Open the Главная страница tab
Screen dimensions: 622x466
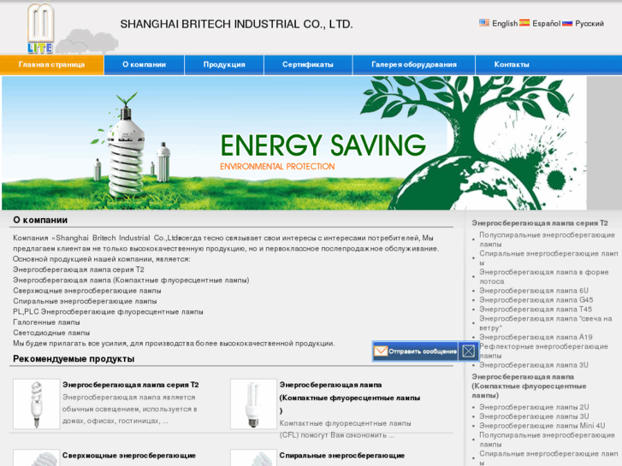[x=51, y=65]
